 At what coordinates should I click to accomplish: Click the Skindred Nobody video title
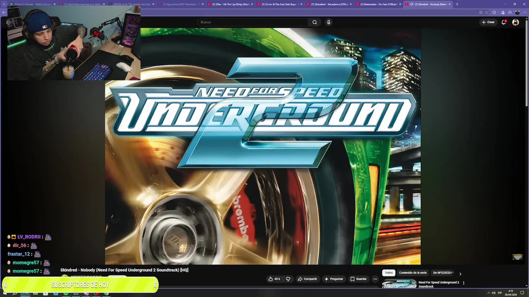pyautogui.click(x=124, y=270)
